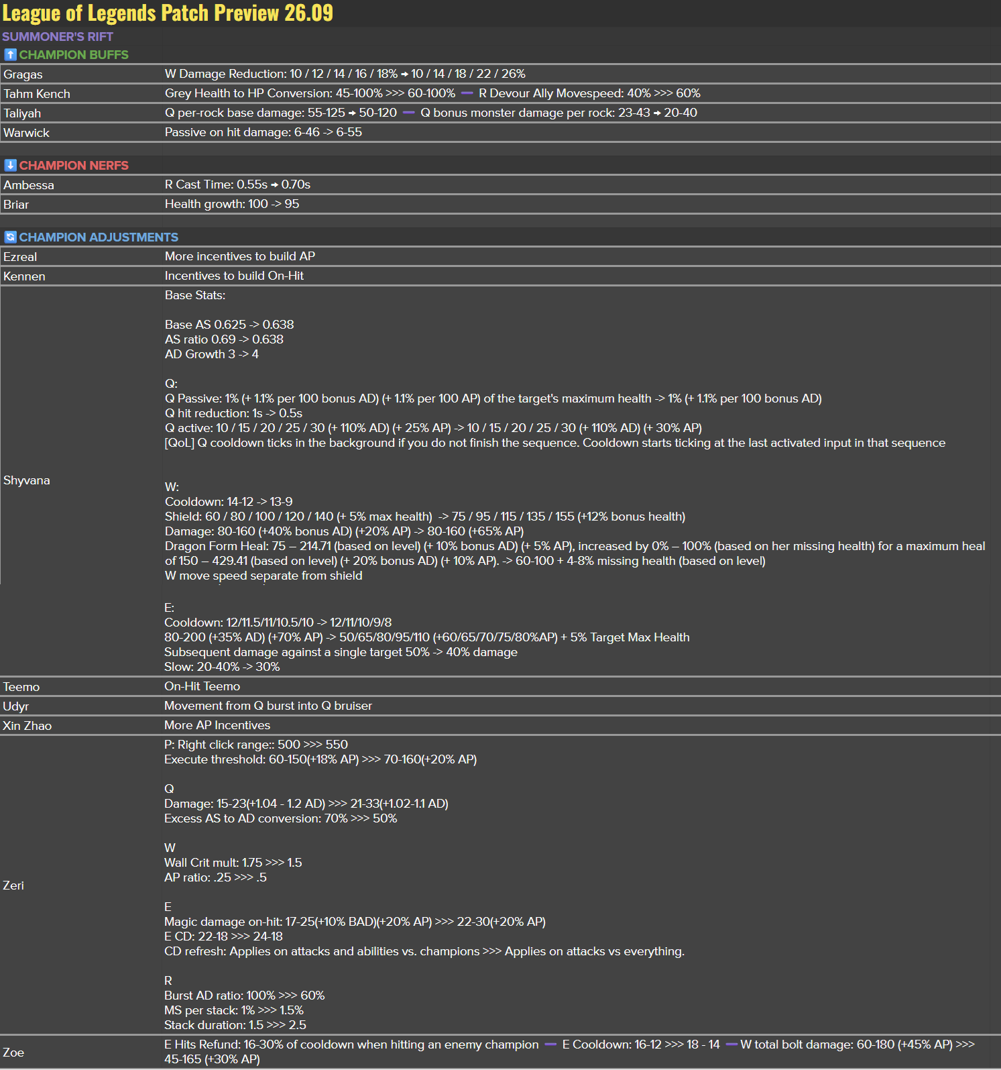The height and width of the screenshot is (1070, 1001).
Task: Click Shyvana's E cooldown 12/11/10/9/8 line
Action: [278, 623]
